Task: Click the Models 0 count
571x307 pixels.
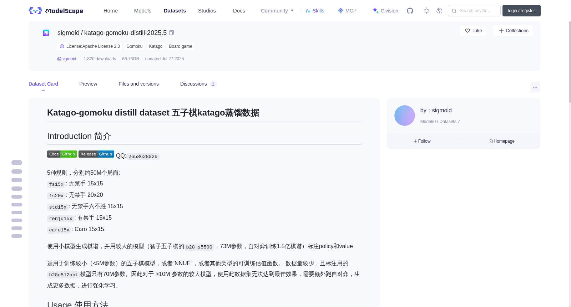Action: pyautogui.click(x=429, y=122)
